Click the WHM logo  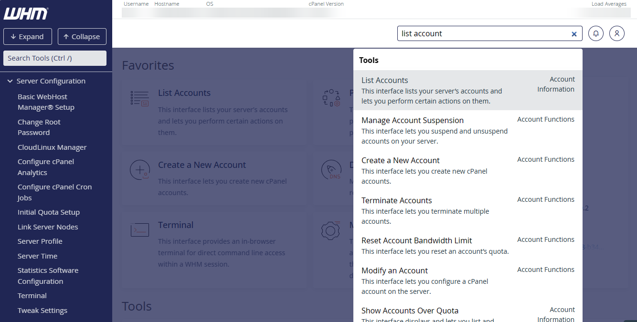(26, 14)
